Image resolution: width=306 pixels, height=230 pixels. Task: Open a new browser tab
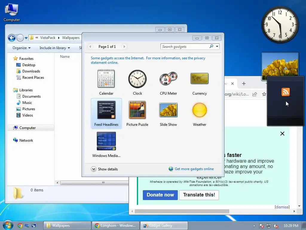click(244, 84)
